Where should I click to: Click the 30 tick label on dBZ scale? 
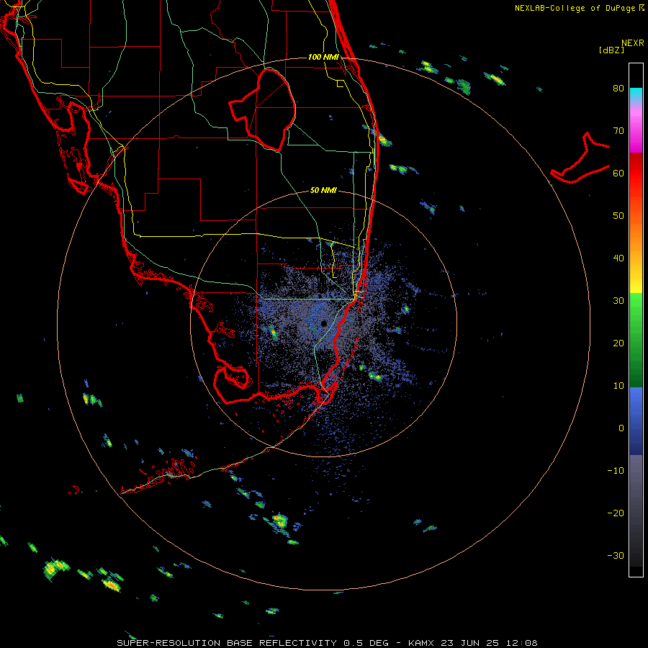point(618,301)
